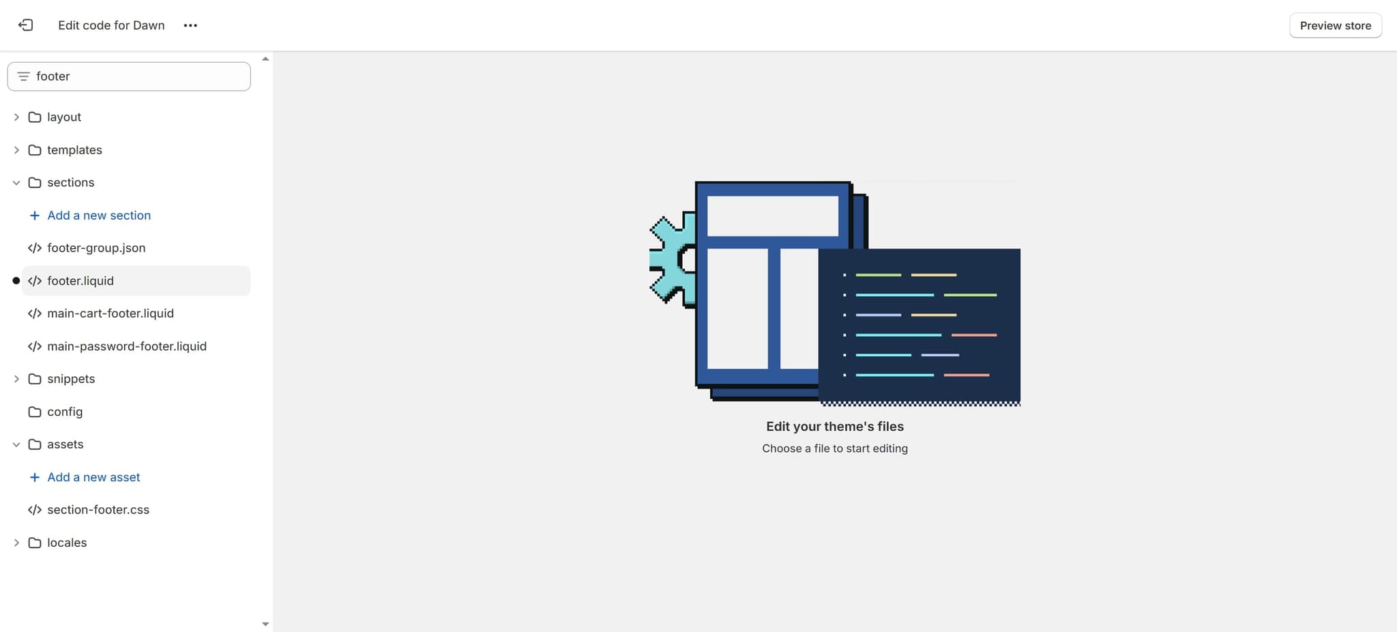Click the unsaved changes dot beside footer.liquid
The image size is (1397, 632).
15,280
